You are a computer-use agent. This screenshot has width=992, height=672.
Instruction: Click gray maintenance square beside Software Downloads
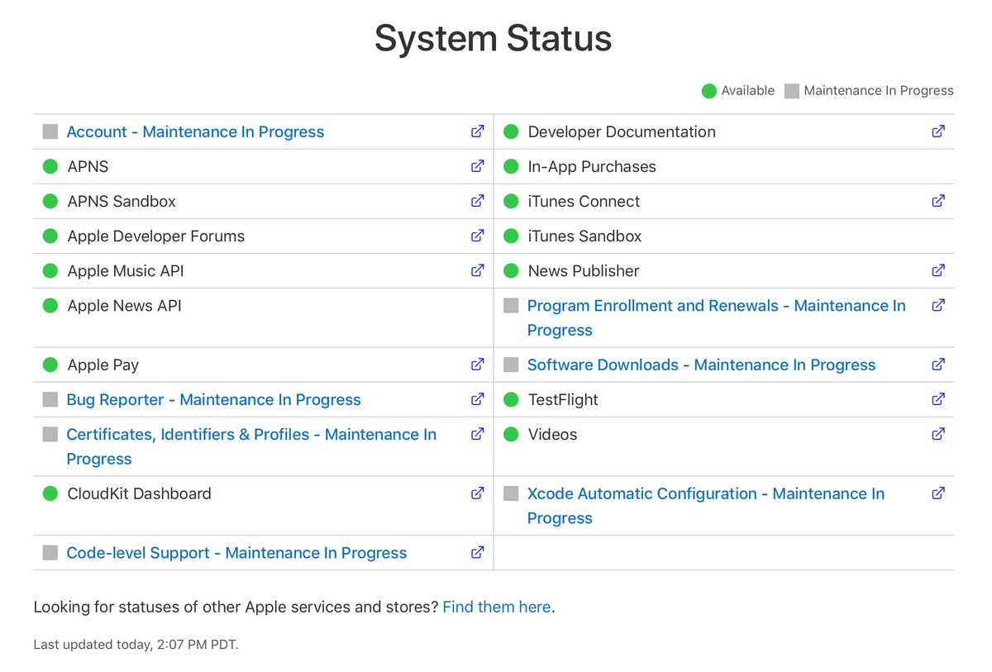[511, 365]
